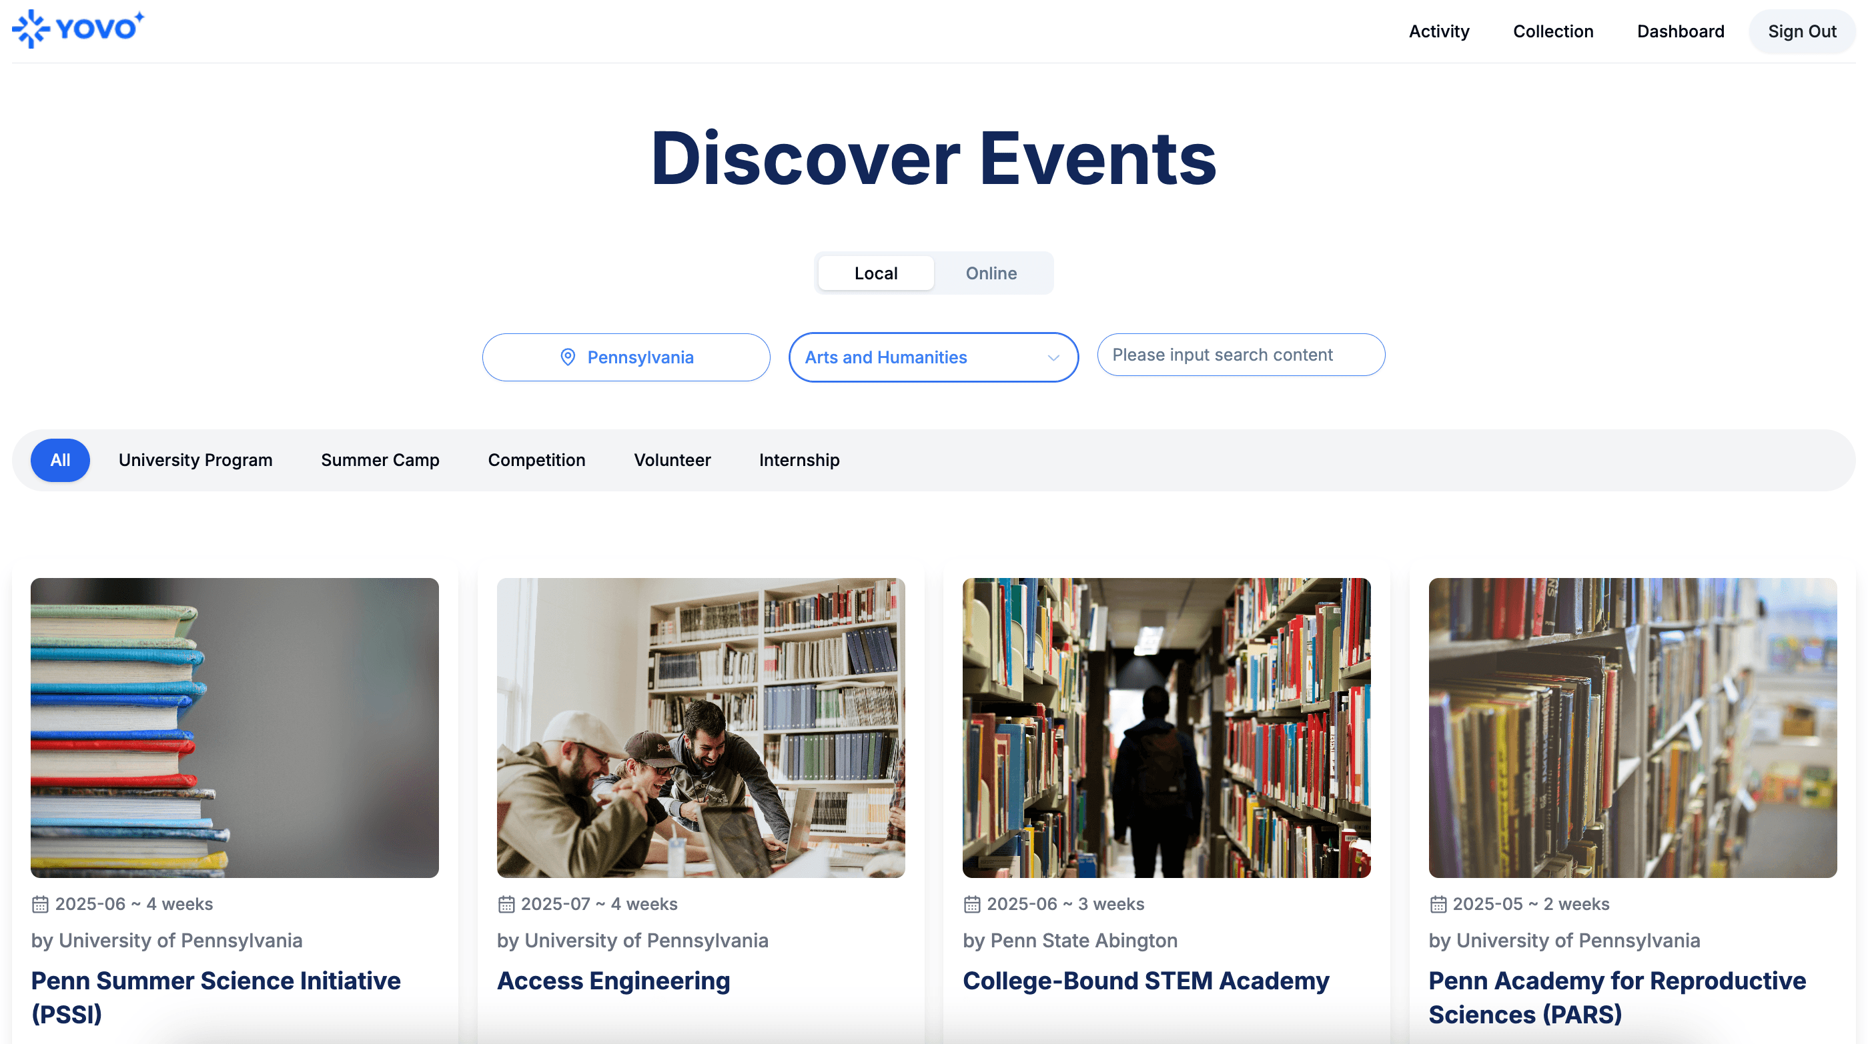
Task: Click the Sign Out button
Action: 1801,31
